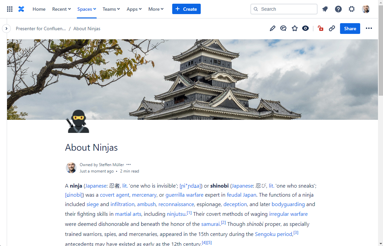Open the Spaces menu tab

coord(87,9)
